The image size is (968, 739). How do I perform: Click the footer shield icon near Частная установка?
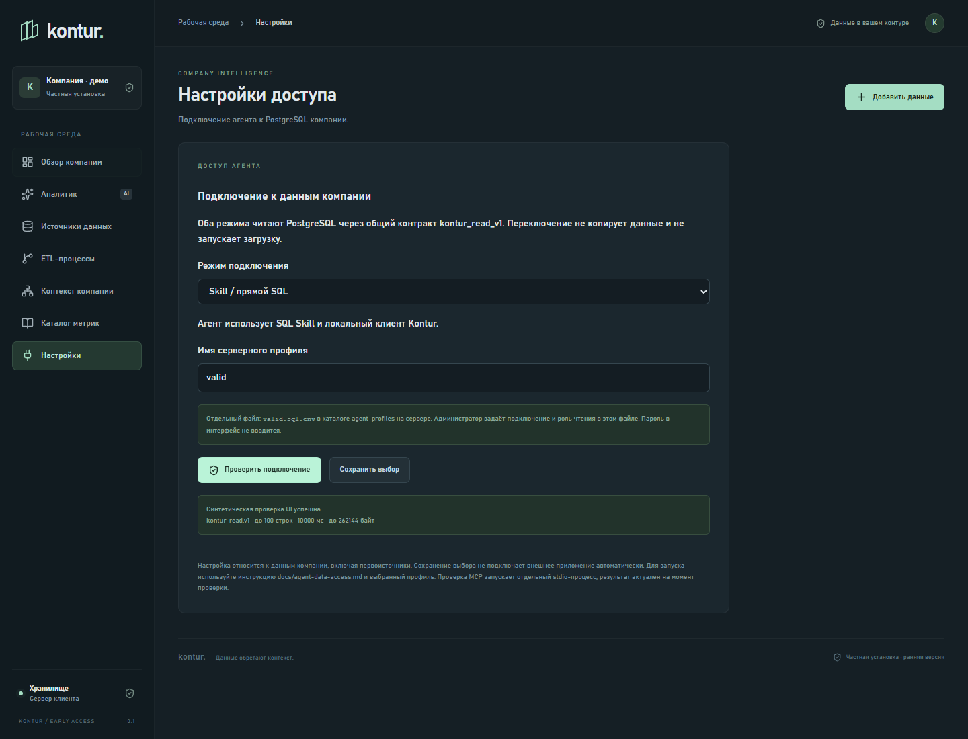pyautogui.click(x=837, y=658)
